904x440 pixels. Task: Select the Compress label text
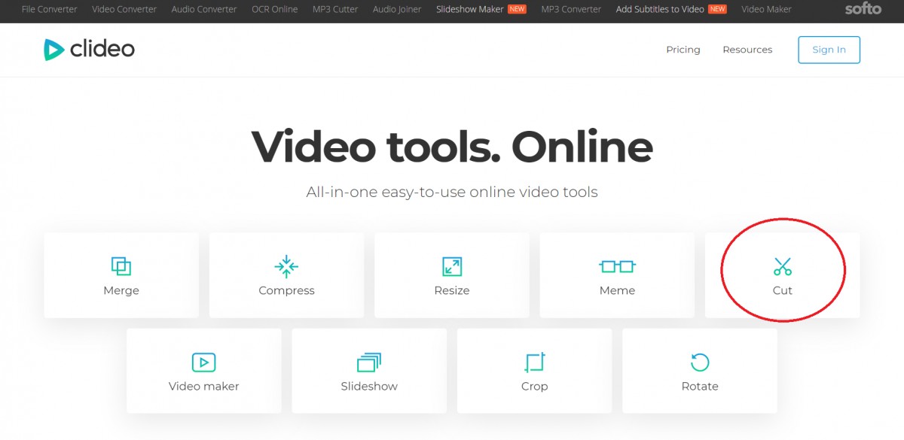pos(286,290)
